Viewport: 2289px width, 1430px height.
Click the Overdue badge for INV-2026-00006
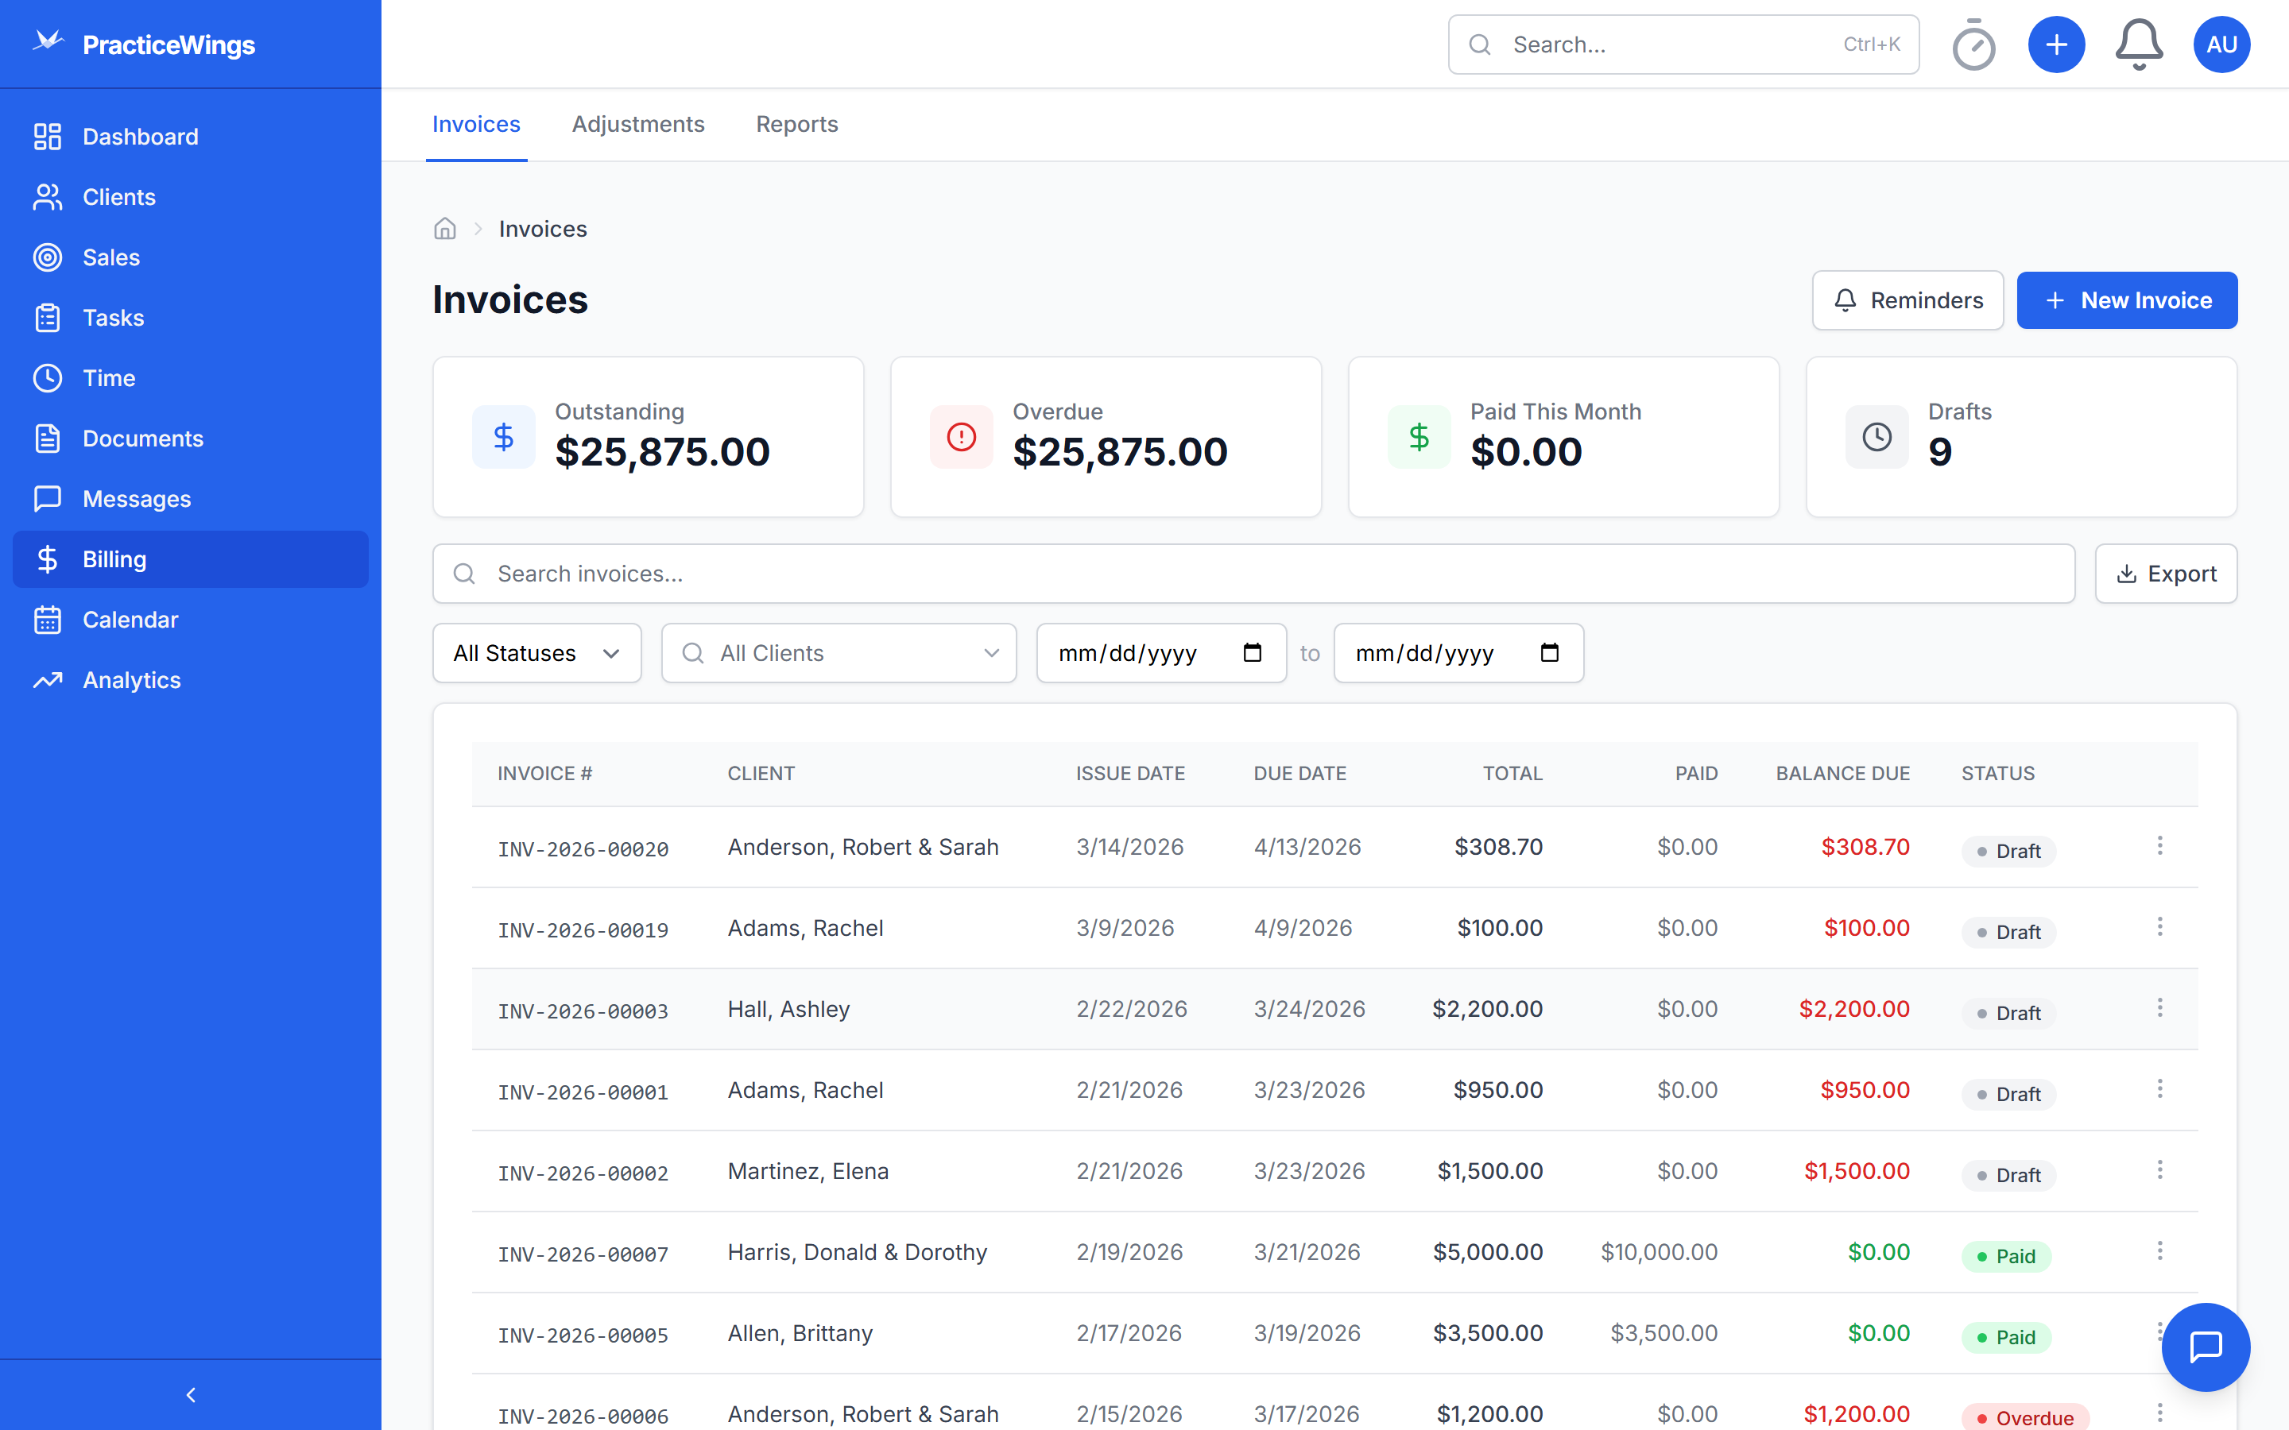[2024, 1416]
